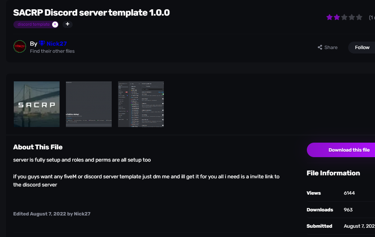Open the discord template tag
This screenshot has width=375, height=237.
34,25
